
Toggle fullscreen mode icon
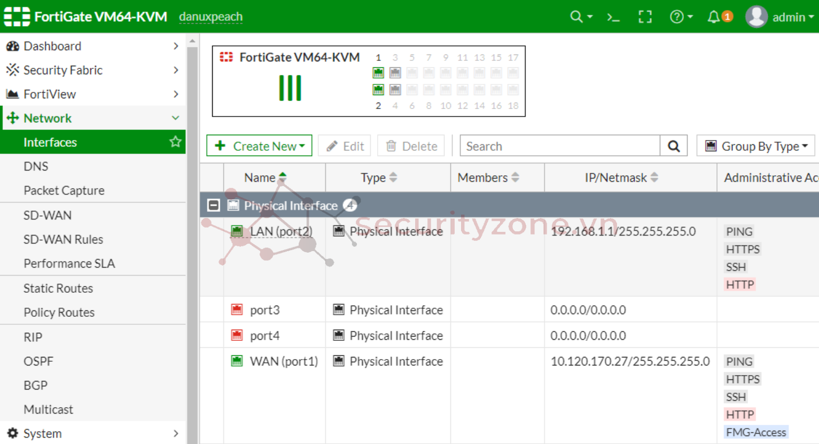tap(645, 17)
